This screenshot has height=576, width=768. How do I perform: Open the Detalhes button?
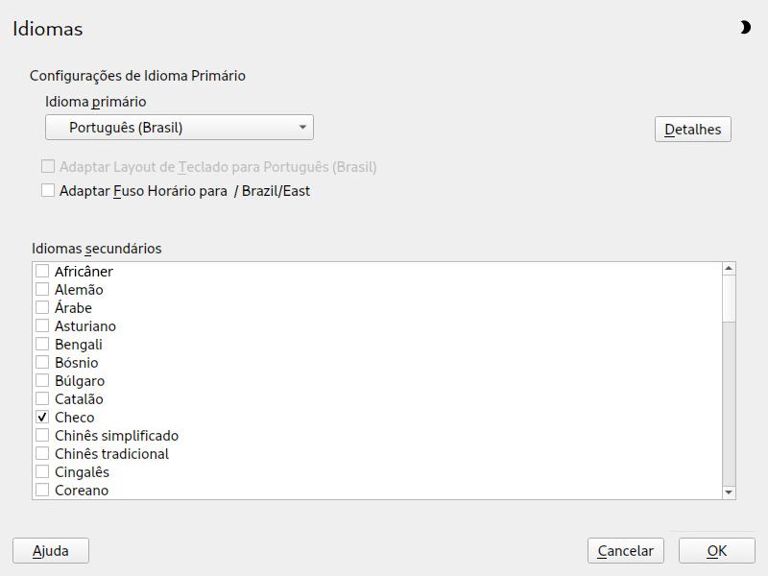coord(692,130)
